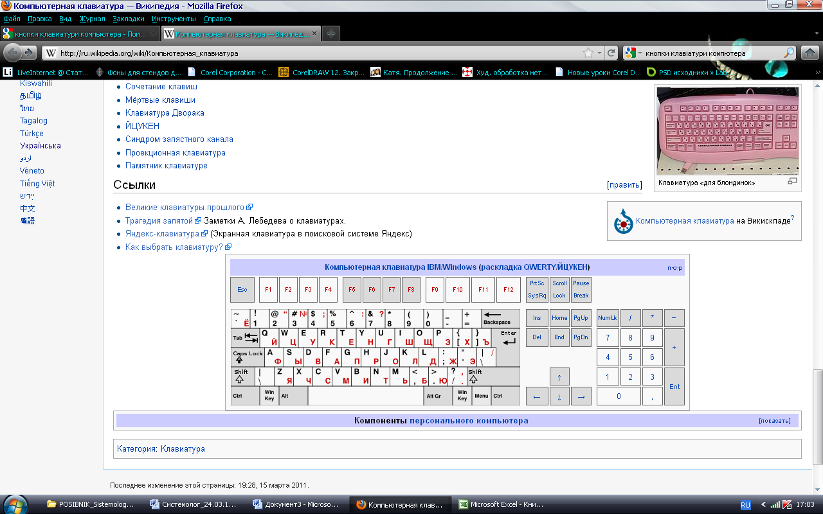Click править link beside Ссылки heading
The image size is (823, 514).
tap(624, 185)
